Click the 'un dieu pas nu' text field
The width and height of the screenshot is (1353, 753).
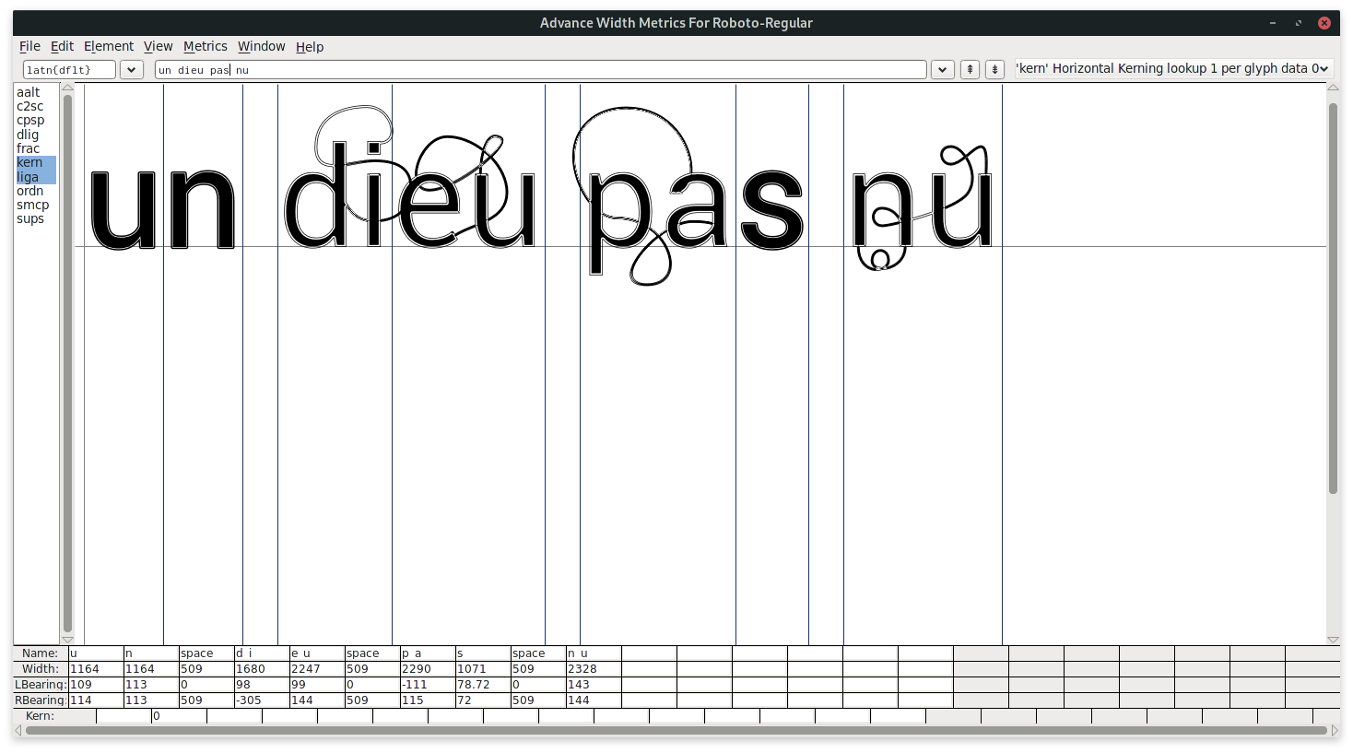(540, 70)
